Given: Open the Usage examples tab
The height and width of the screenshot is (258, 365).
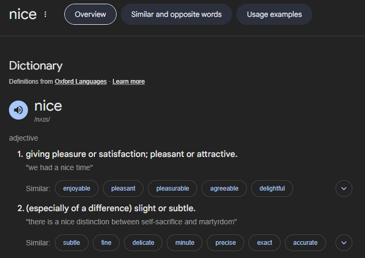Looking at the screenshot, I should tap(274, 14).
